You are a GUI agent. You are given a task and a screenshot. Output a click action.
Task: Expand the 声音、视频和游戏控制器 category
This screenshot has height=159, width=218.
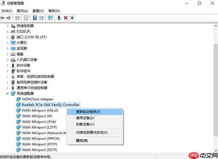tap(8, 77)
